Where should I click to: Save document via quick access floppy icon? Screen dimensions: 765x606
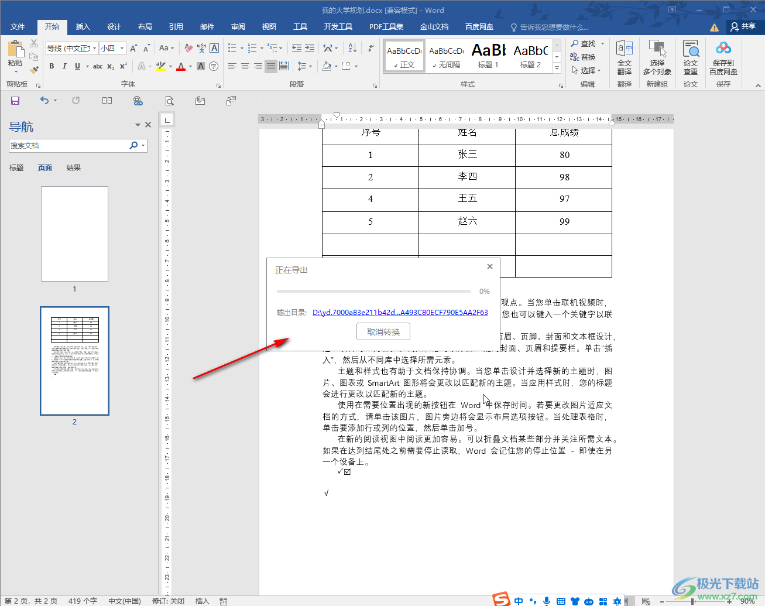(x=15, y=101)
